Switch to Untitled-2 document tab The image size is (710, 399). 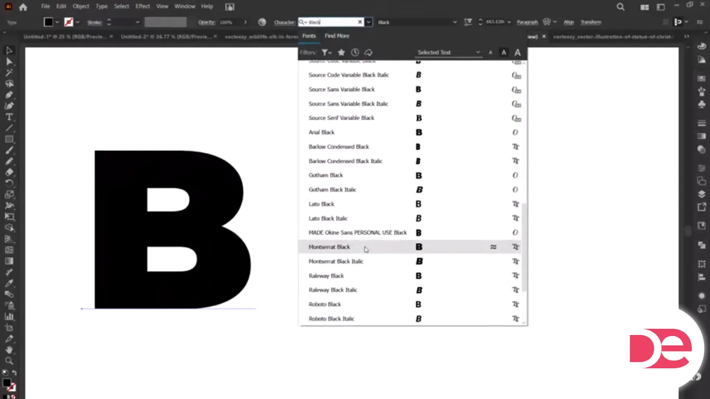pyautogui.click(x=166, y=37)
